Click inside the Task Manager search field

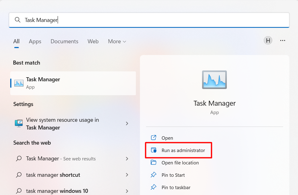click(x=155, y=20)
